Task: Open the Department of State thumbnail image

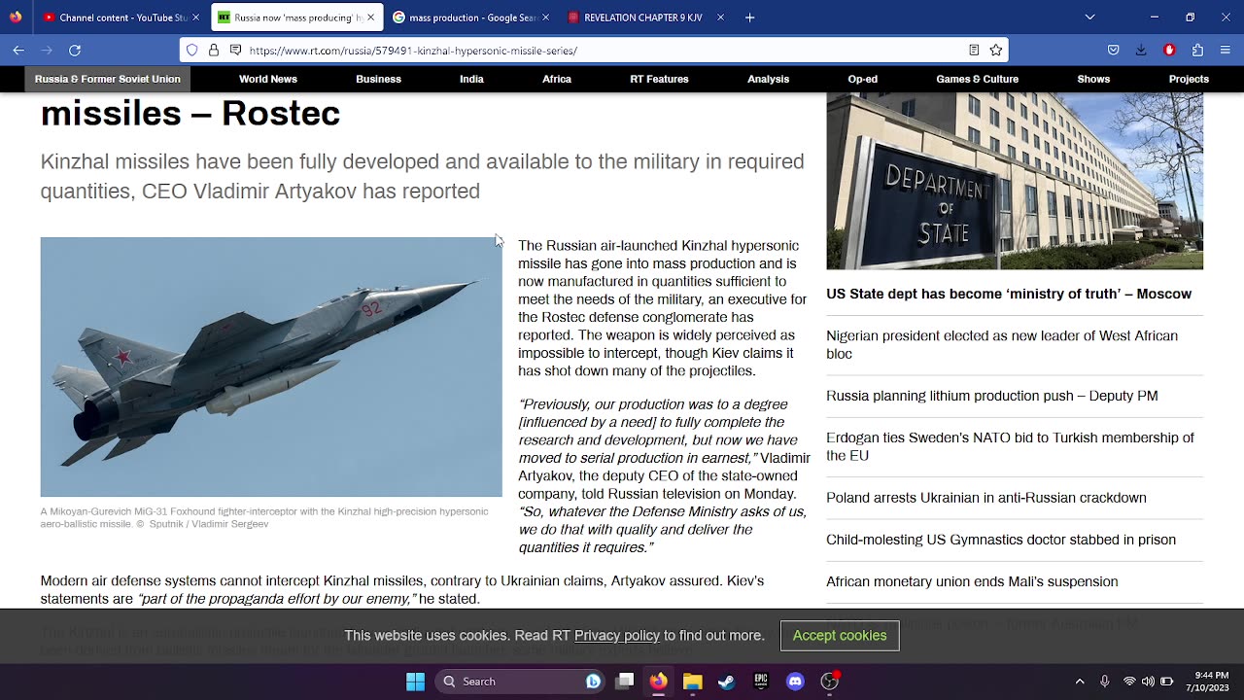Action: point(1015,181)
